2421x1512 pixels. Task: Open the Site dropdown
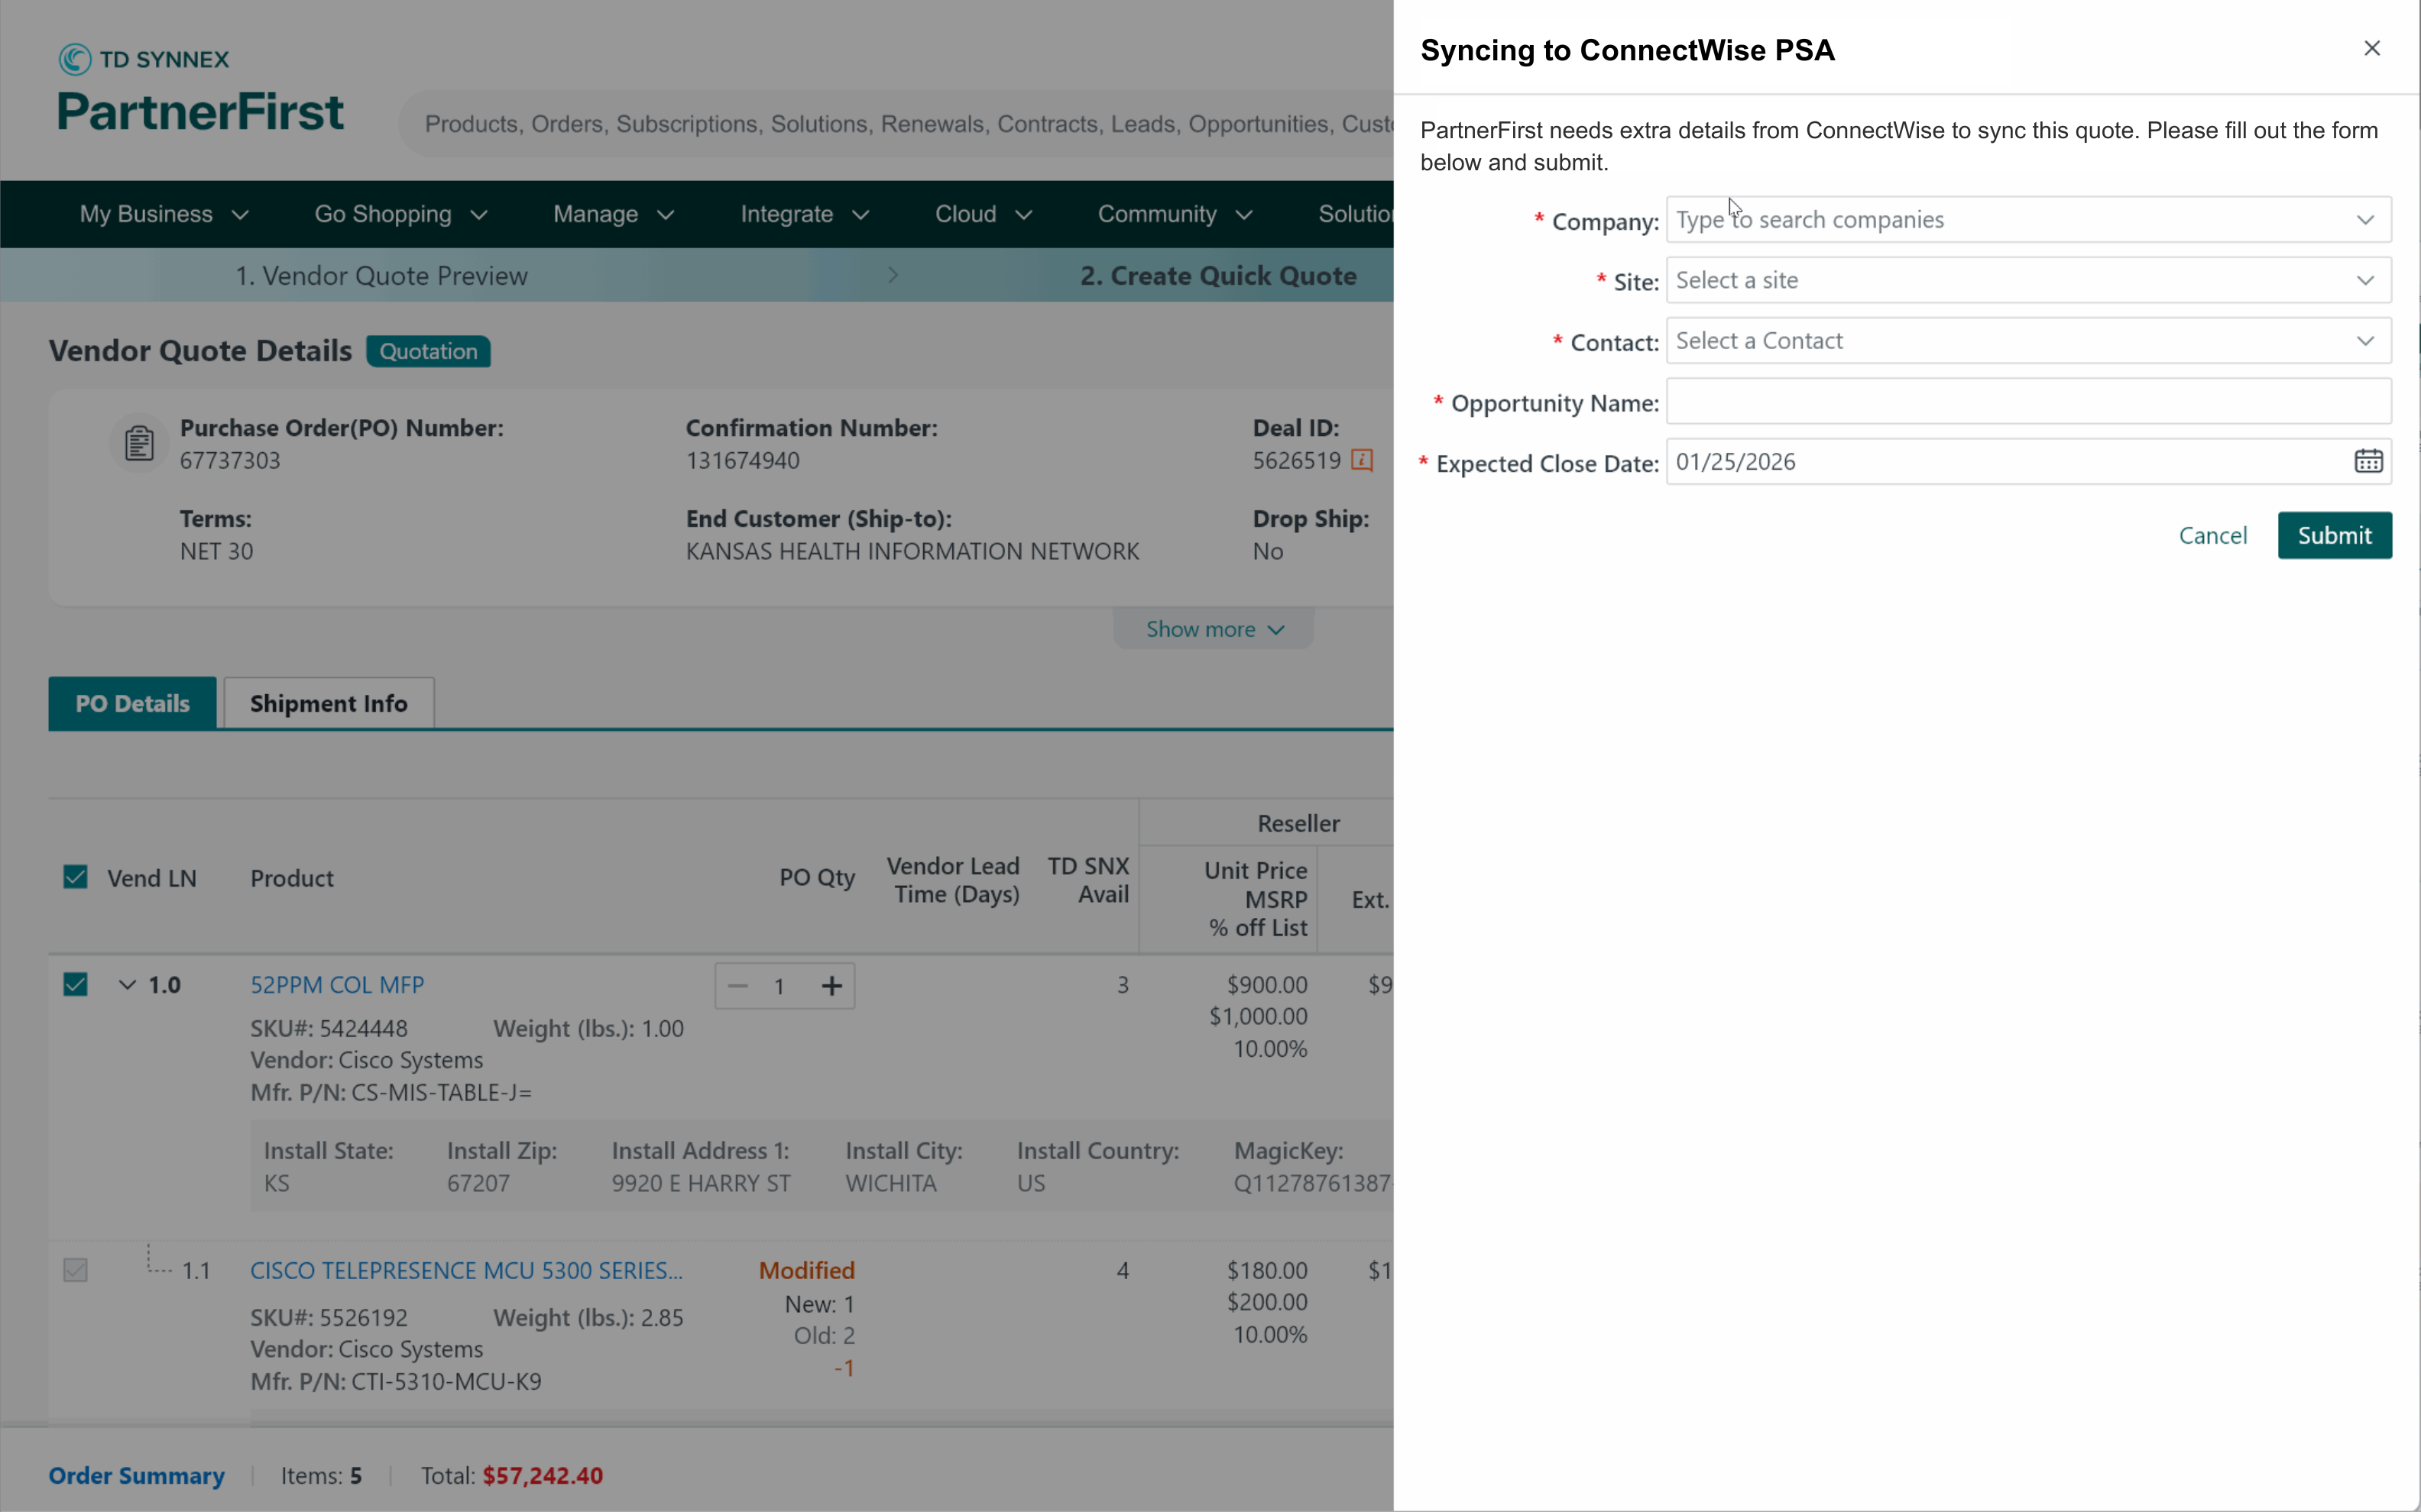click(2028, 280)
